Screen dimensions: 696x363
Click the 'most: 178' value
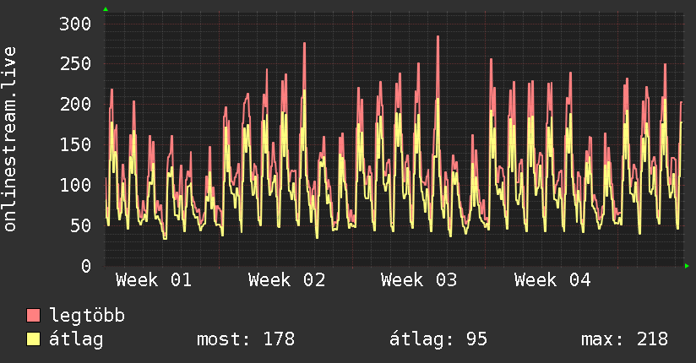click(x=246, y=339)
